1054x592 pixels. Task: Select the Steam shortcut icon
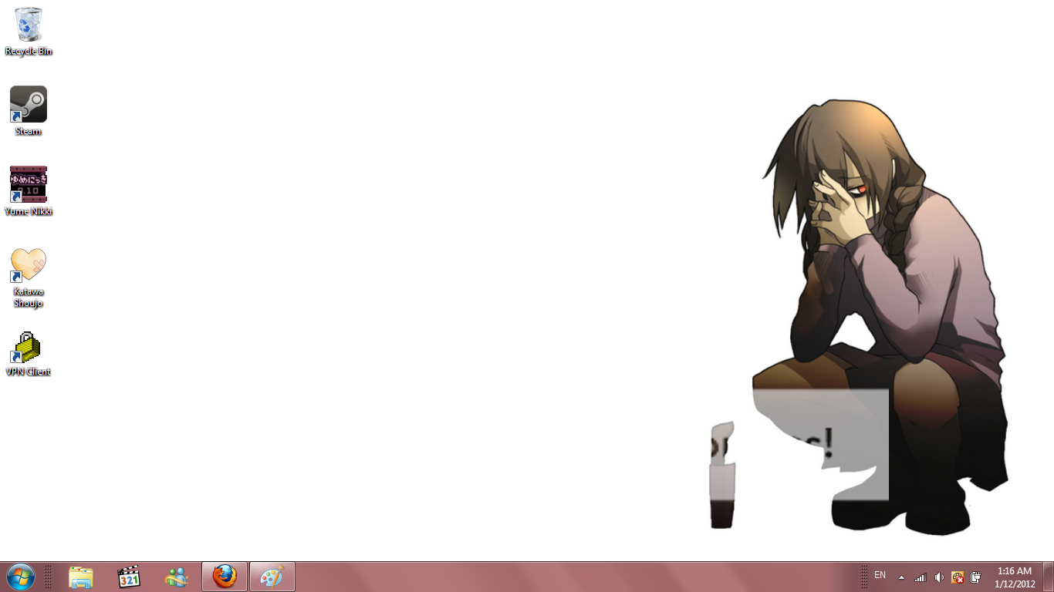point(29,104)
